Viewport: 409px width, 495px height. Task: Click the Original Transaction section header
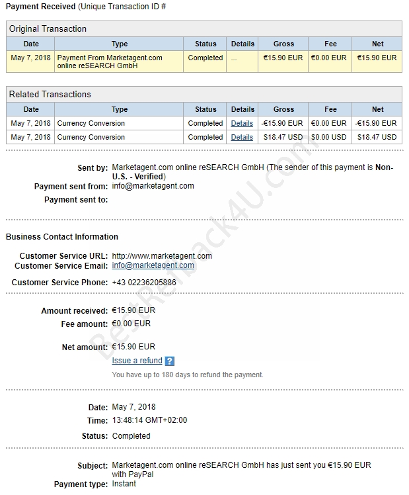click(x=204, y=28)
